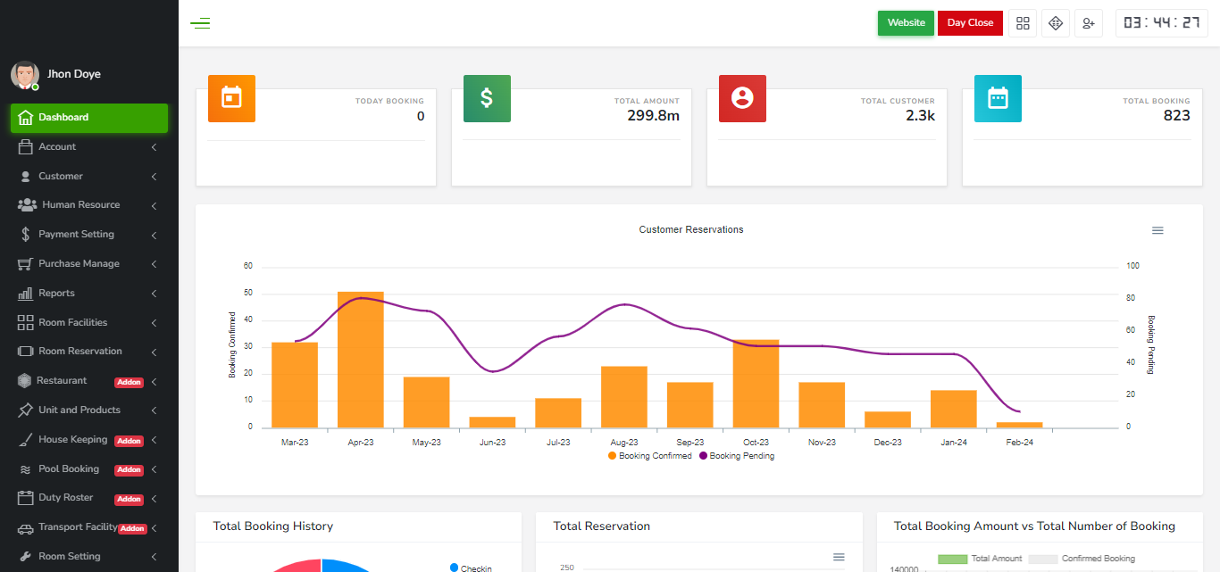This screenshot has height=572, width=1220.
Task: Open the Room Facilities sidebar menu
Action: click(x=89, y=323)
